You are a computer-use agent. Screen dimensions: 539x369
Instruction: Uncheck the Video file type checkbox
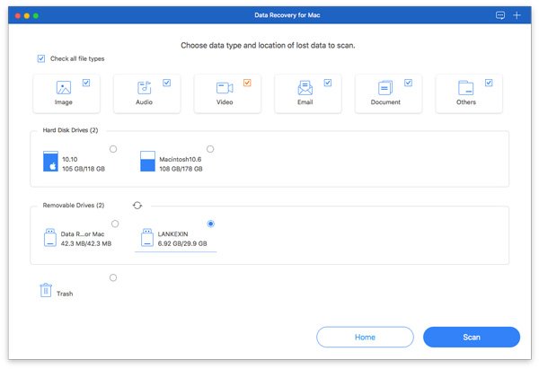coord(247,83)
